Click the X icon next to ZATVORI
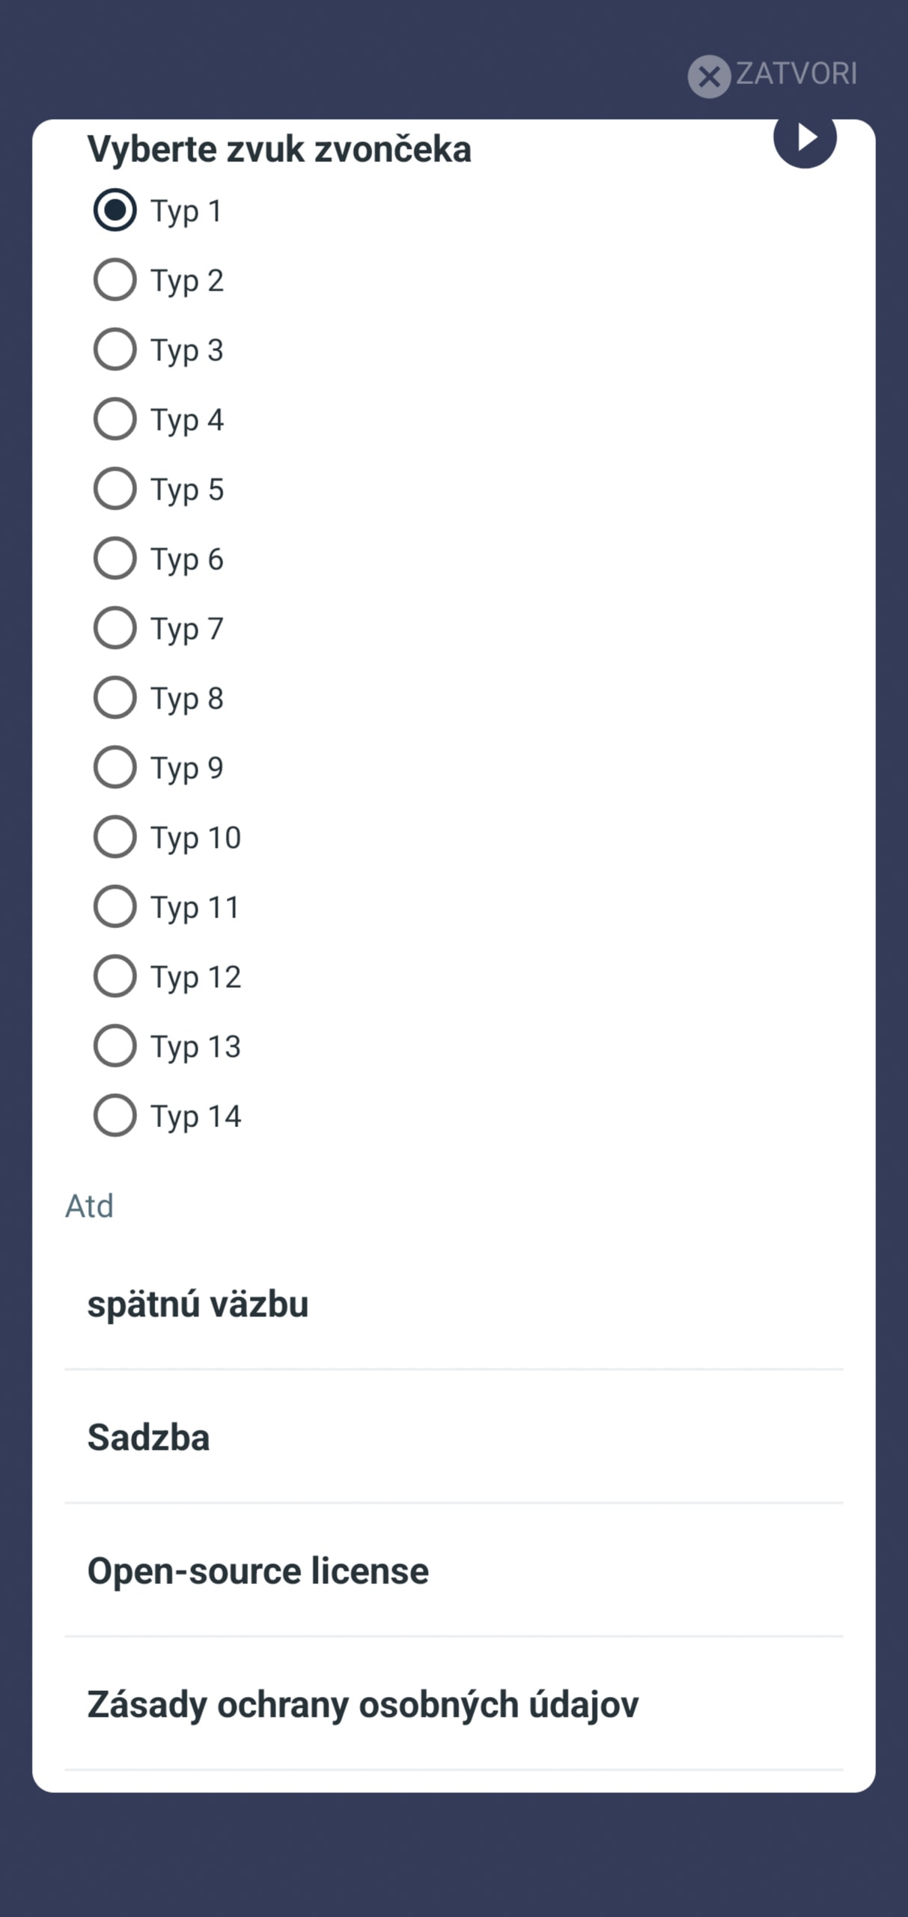 tap(709, 76)
